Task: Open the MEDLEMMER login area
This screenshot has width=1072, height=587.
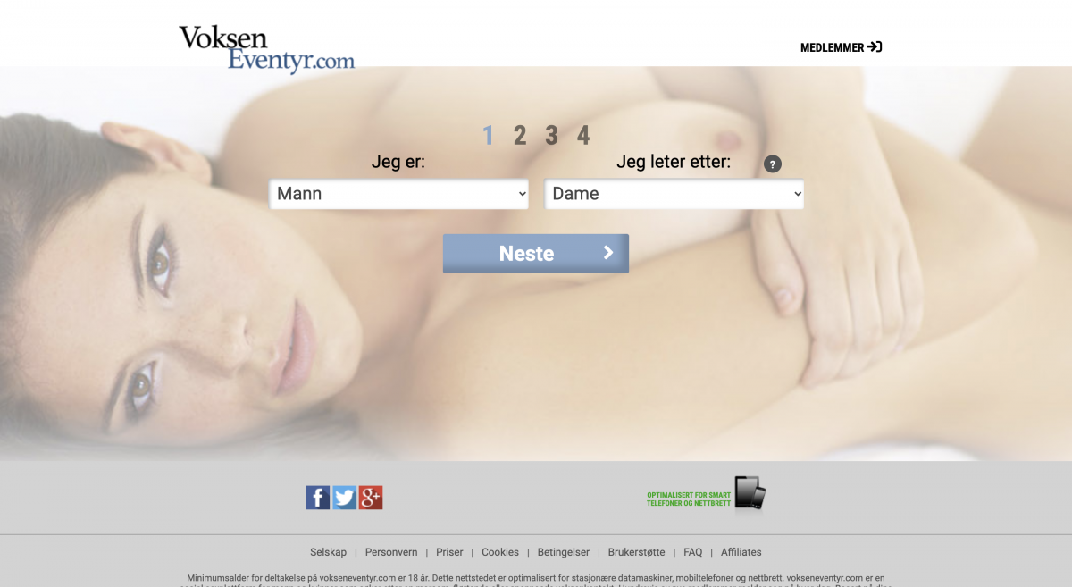Action: click(833, 46)
